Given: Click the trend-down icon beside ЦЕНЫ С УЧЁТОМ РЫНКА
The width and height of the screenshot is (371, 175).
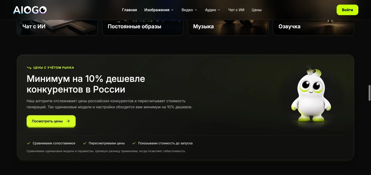Looking at the screenshot, I should (x=29, y=68).
